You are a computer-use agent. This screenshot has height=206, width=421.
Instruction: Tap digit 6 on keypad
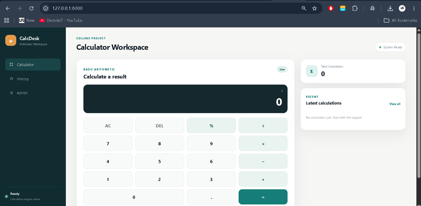(211, 162)
